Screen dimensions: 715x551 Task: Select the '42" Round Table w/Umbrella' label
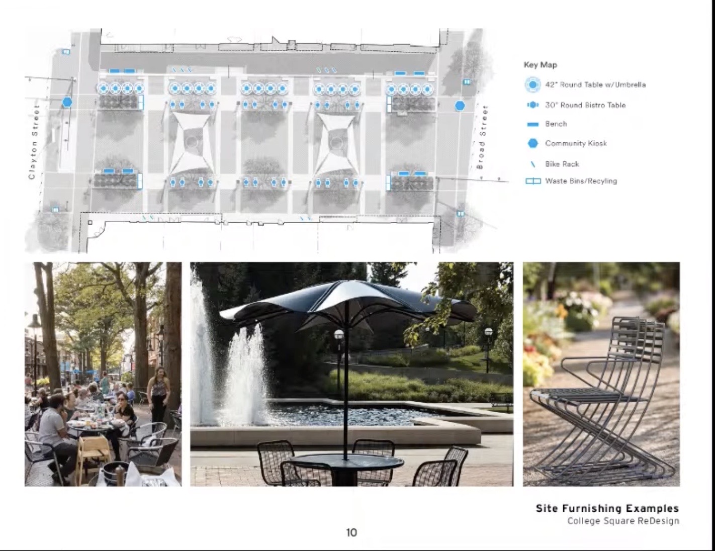click(595, 85)
